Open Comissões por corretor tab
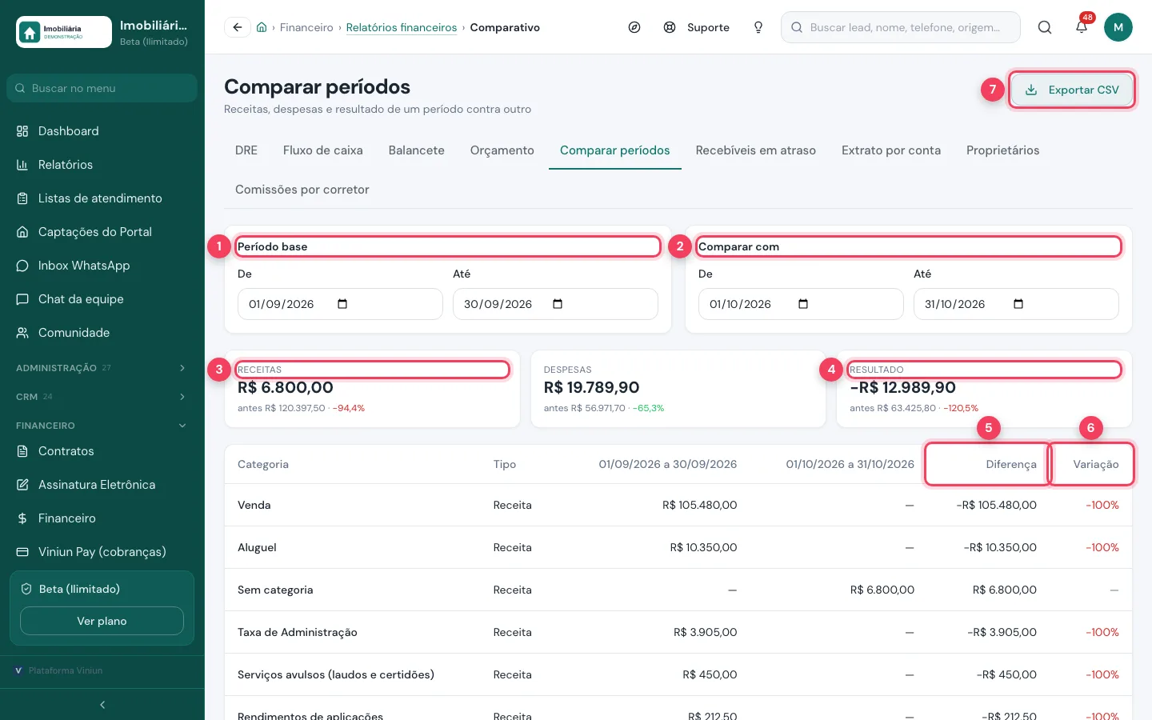 point(302,190)
